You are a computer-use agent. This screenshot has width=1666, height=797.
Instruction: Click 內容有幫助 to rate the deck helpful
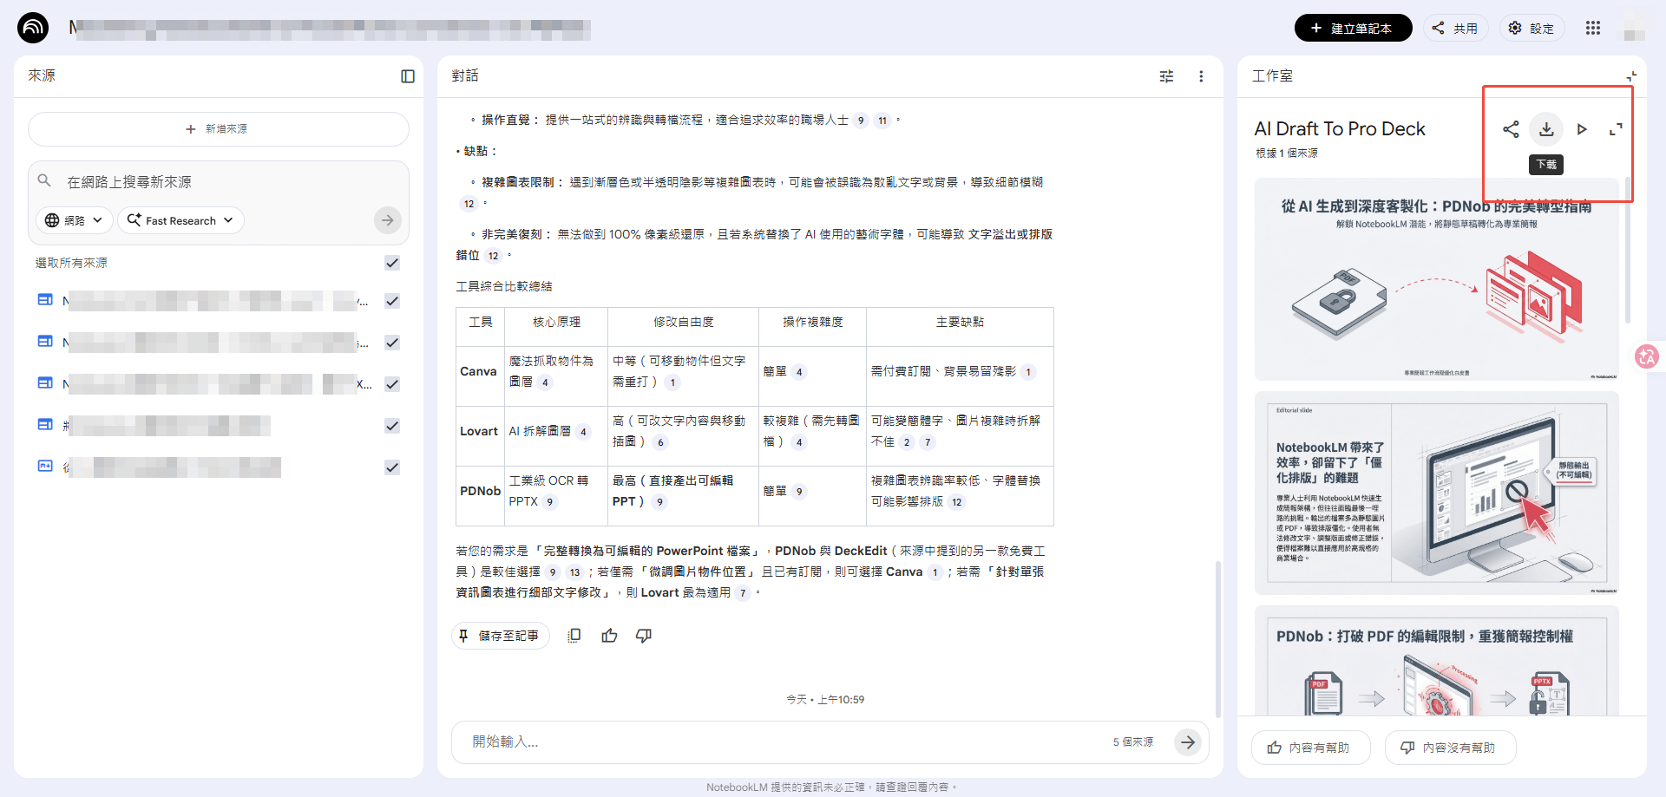click(1310, 747)
